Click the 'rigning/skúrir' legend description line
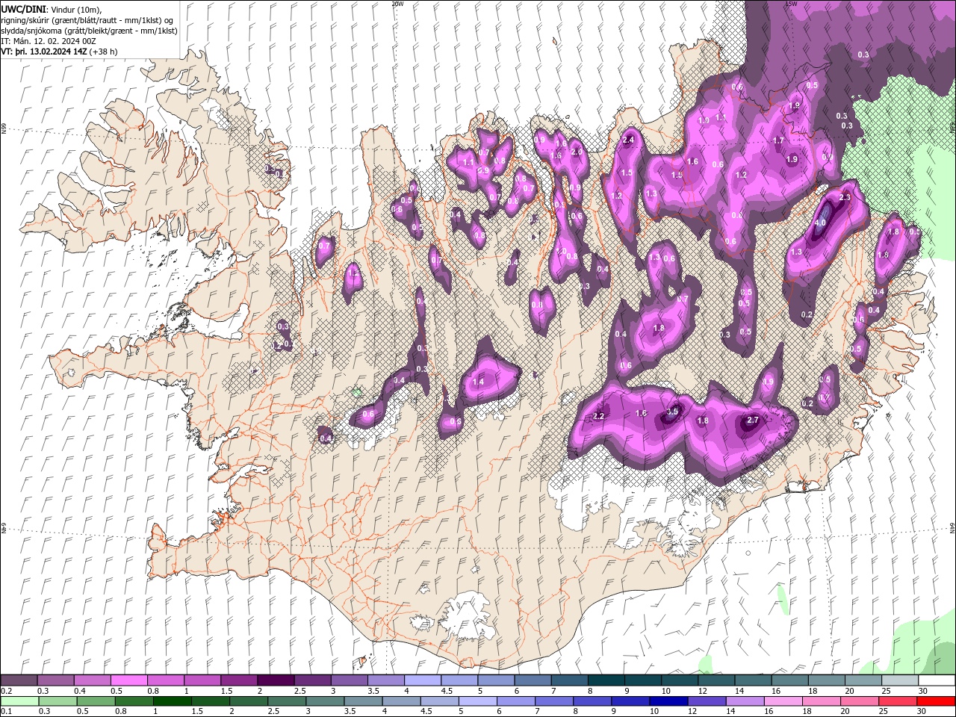 click(x=88, y=19)
